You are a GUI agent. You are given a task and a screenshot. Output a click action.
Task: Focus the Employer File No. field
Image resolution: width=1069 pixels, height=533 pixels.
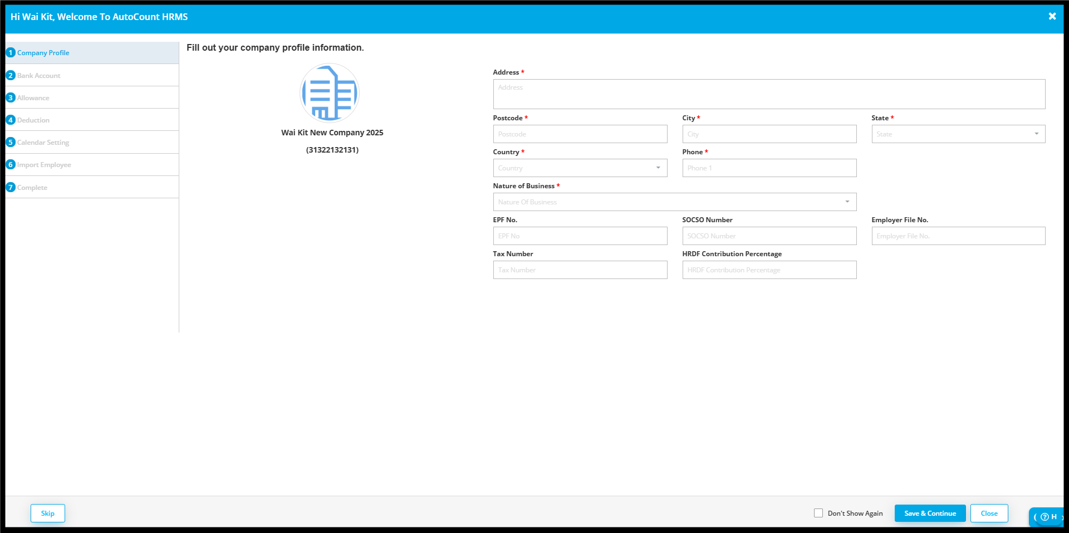(958, 236)
